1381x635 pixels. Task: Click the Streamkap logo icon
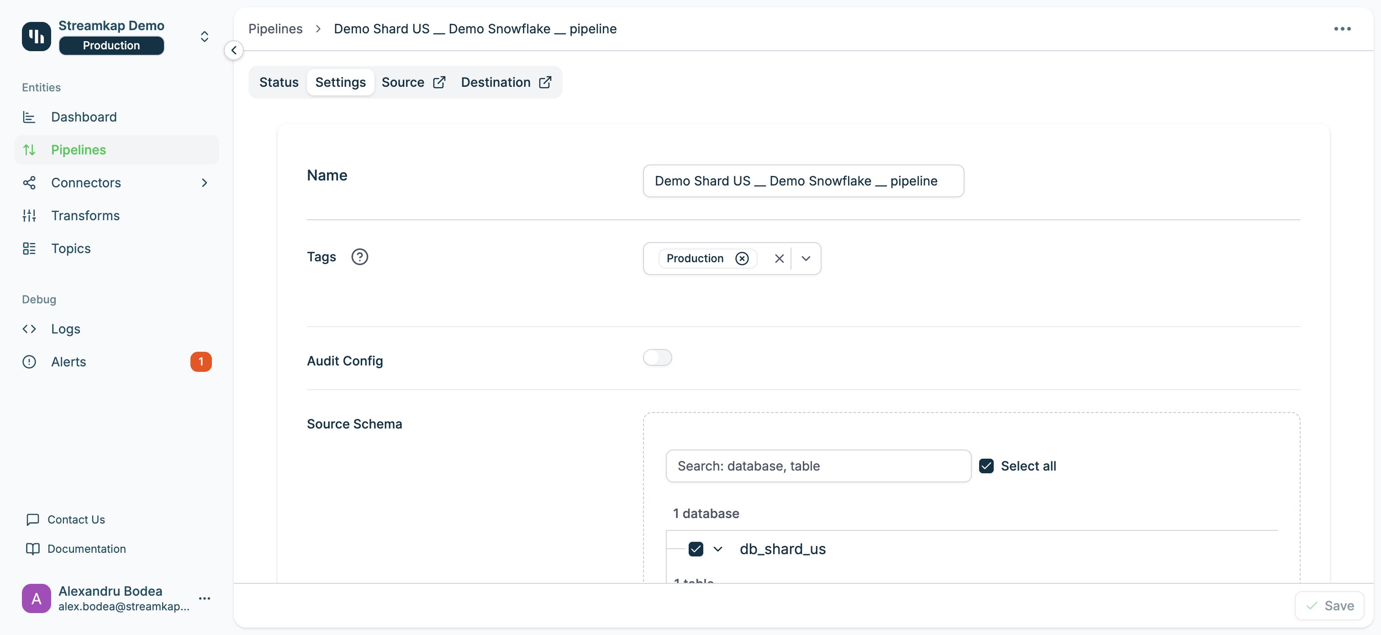[36, 36]
